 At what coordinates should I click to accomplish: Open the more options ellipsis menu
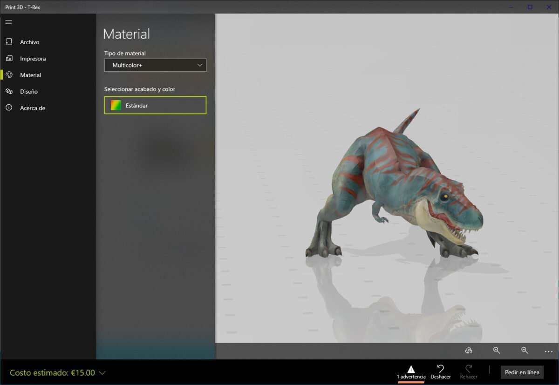(x=549, y=351)
